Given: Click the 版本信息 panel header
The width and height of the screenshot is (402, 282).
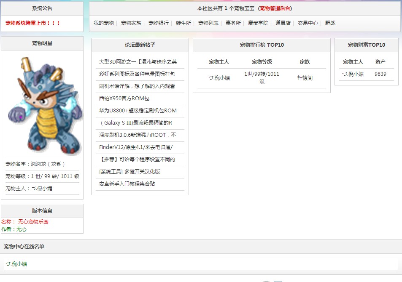Looking at the screenshot, I should click(42, 211).
